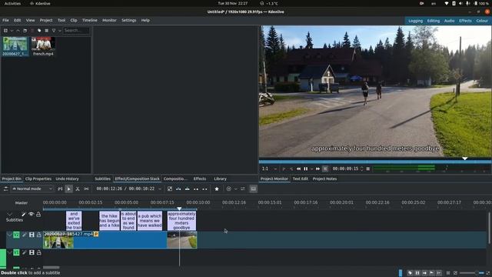Select the french.mp4 clip thumbnail

(x=43, y=44)
